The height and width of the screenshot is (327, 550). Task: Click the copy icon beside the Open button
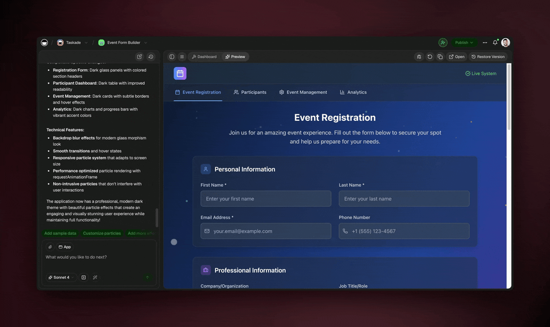coord(440,57)
